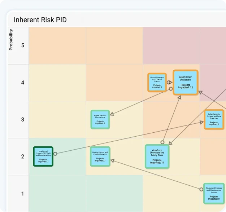Click arrowhead pointing at Market Demand Fluctuations
Viewport: 226px width, 212px height.
click(112, 114)
